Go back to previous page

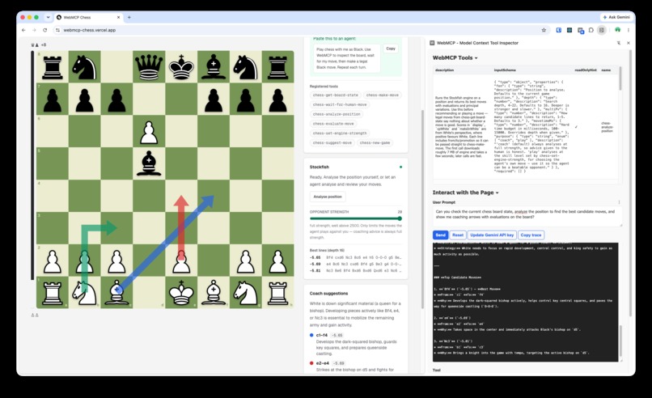(23, 30)
